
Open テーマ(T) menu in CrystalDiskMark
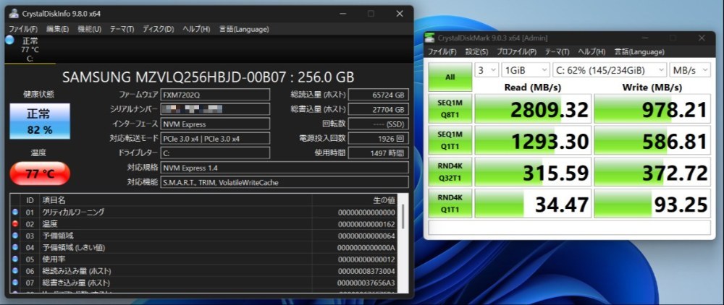click(557, 51)
